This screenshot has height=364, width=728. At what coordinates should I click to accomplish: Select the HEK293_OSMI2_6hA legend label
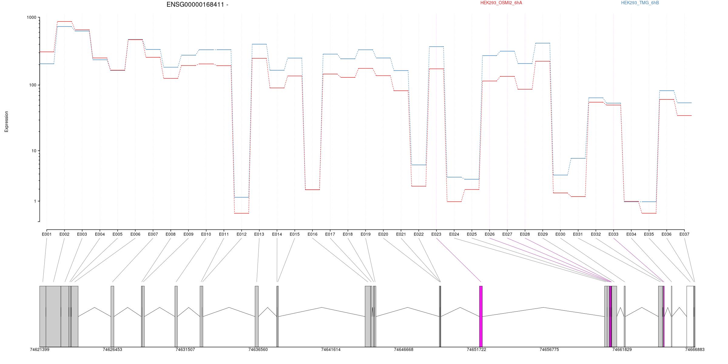pyautogui.click(x=501, y=3)
